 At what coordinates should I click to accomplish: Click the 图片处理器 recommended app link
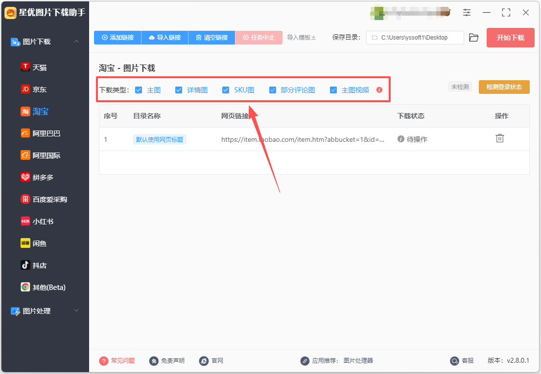point(358,361)
